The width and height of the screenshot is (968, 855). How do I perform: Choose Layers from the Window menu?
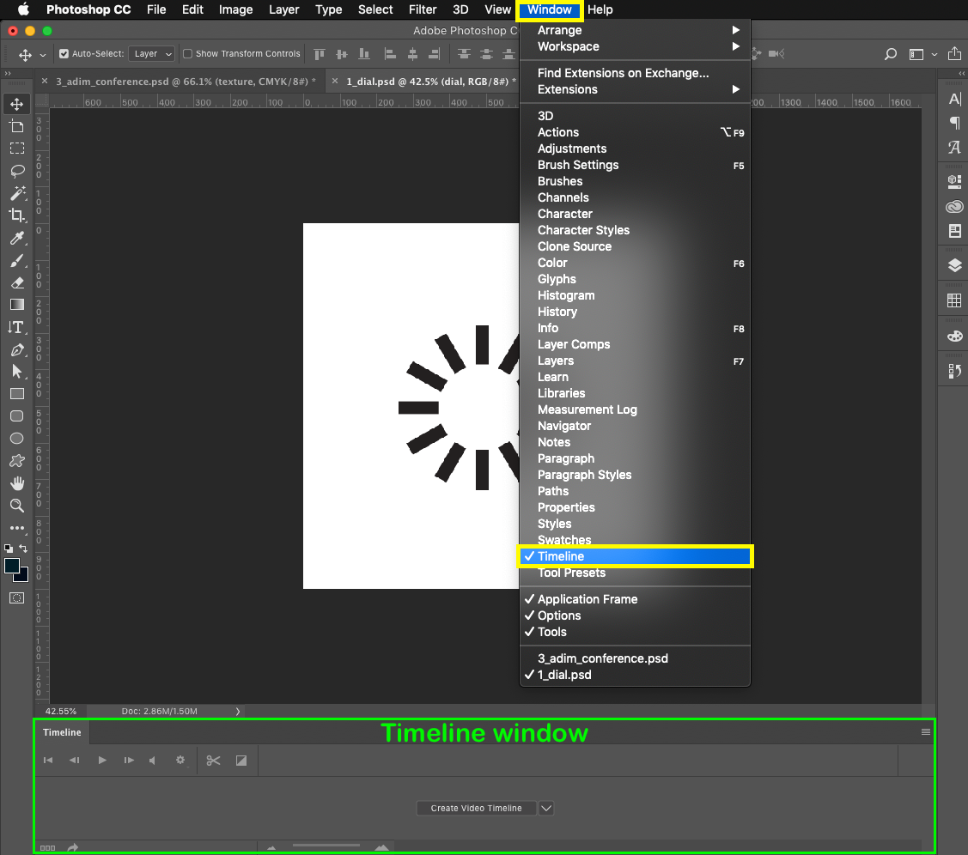[636, 361]
